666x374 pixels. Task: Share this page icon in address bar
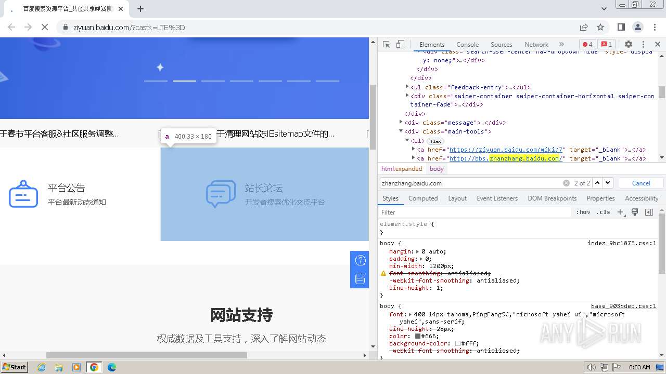(584, 27)
